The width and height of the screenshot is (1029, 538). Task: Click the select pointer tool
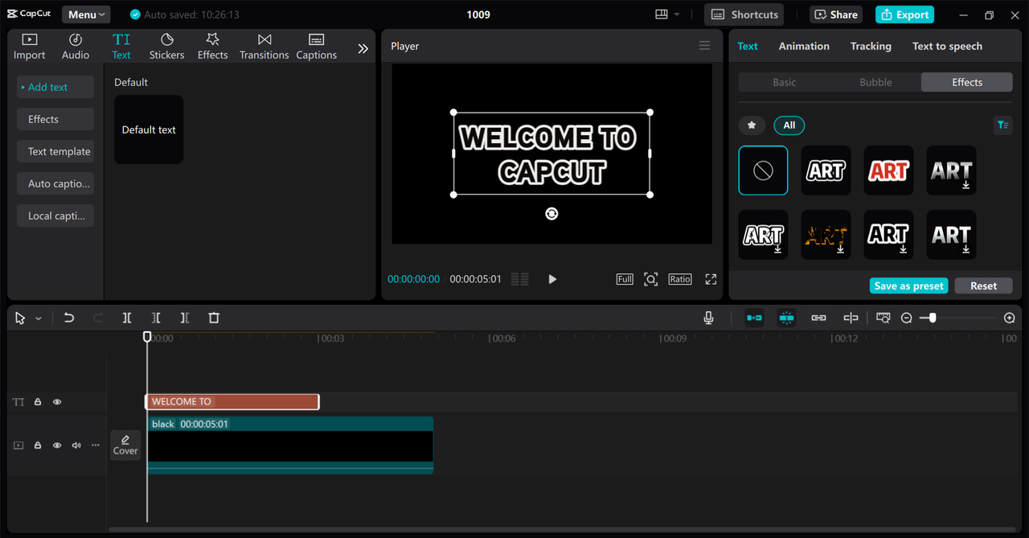[x=21, y=318]
